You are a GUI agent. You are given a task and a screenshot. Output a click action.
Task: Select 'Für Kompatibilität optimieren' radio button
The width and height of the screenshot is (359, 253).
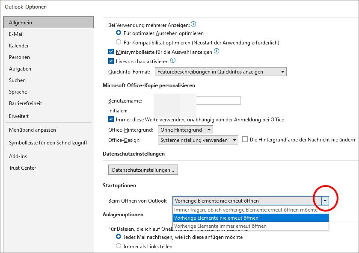click(119, 42)
